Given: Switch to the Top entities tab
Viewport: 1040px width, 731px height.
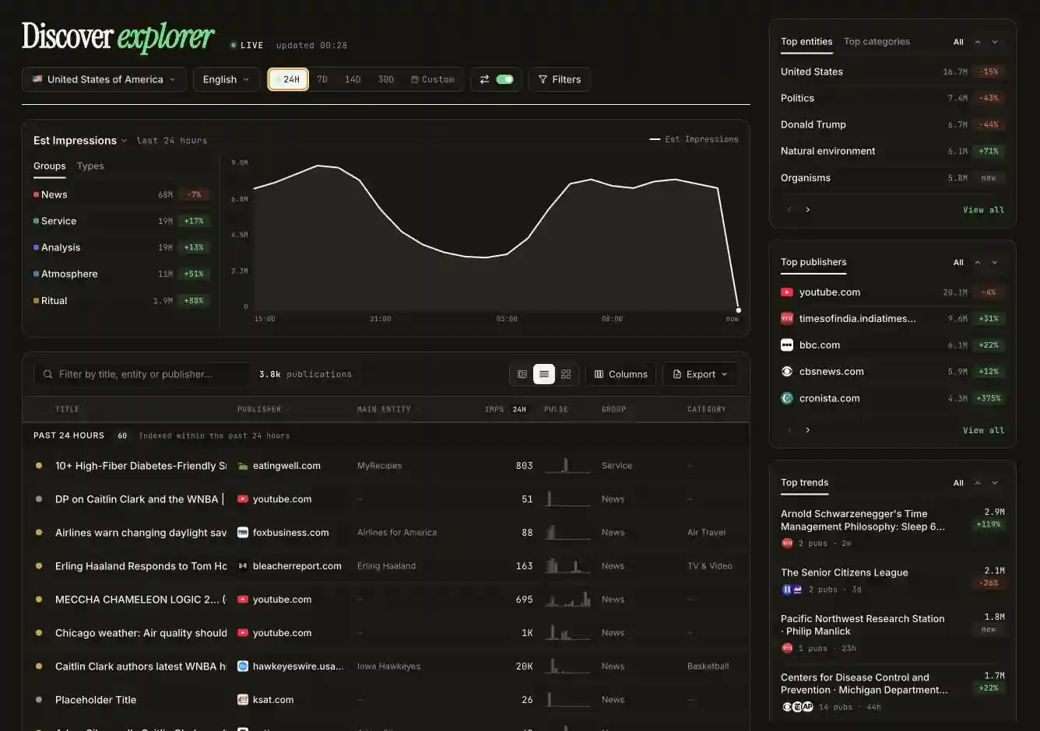Looking at the screenshot, I should 806,42.
